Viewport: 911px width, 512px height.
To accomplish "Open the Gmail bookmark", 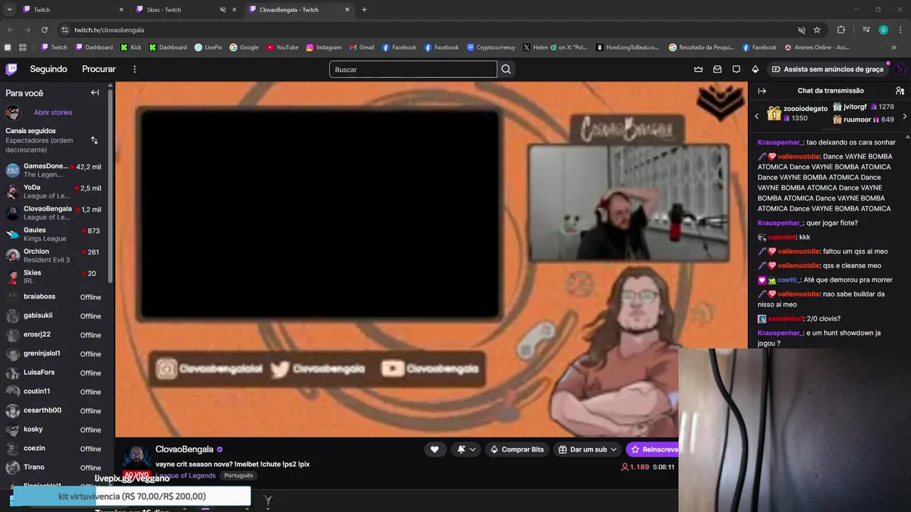I will point(362,48).
